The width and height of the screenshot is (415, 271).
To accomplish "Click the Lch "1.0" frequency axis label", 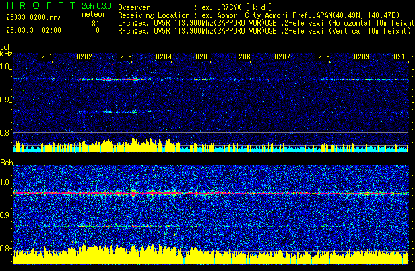I will tap(5, 67).
